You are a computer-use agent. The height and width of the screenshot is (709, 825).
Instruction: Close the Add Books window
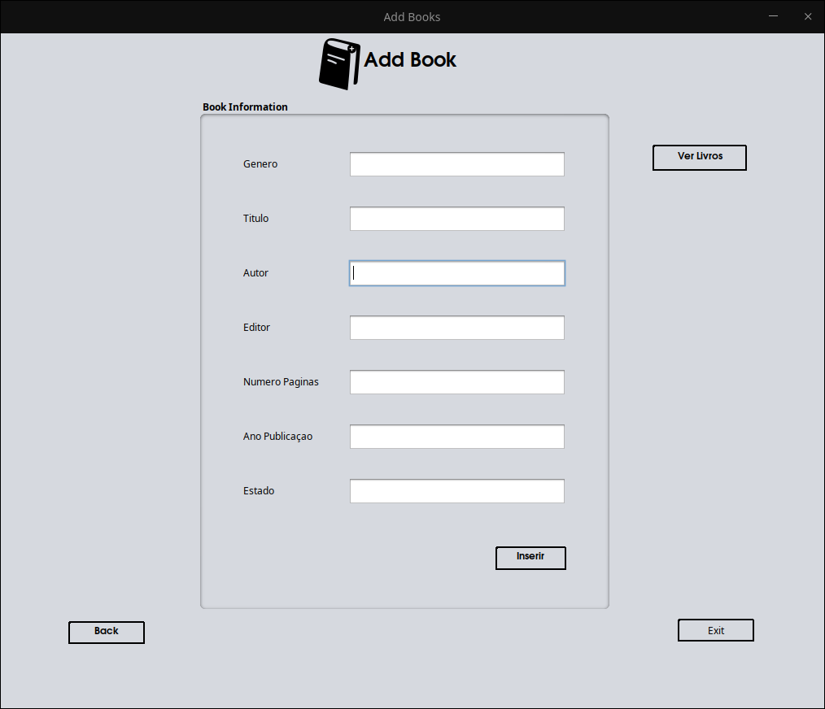807,16
